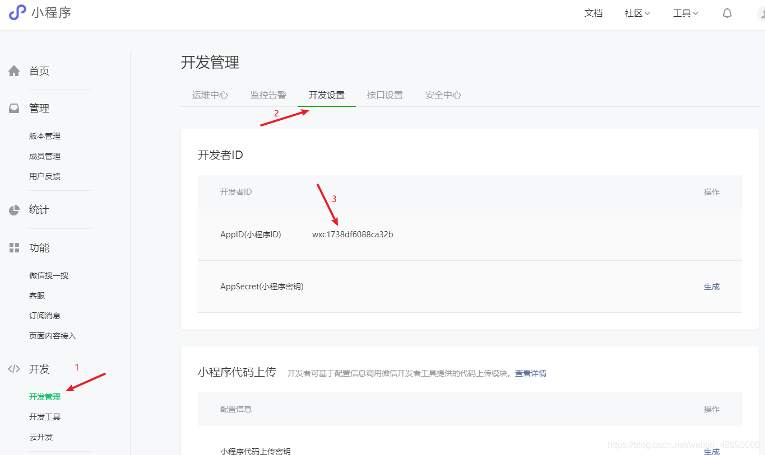Click the 管理 inbox icon
765x455 pixels.
(14, 109)
